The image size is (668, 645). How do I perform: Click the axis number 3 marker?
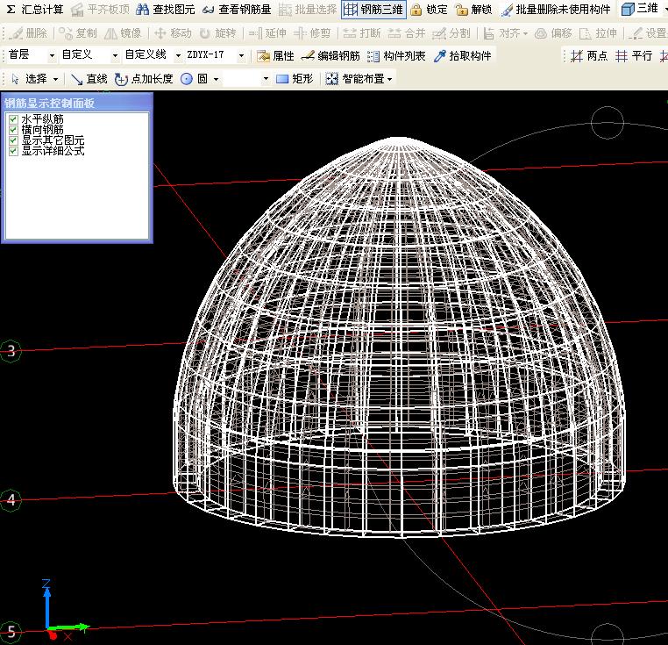(11, 351)
